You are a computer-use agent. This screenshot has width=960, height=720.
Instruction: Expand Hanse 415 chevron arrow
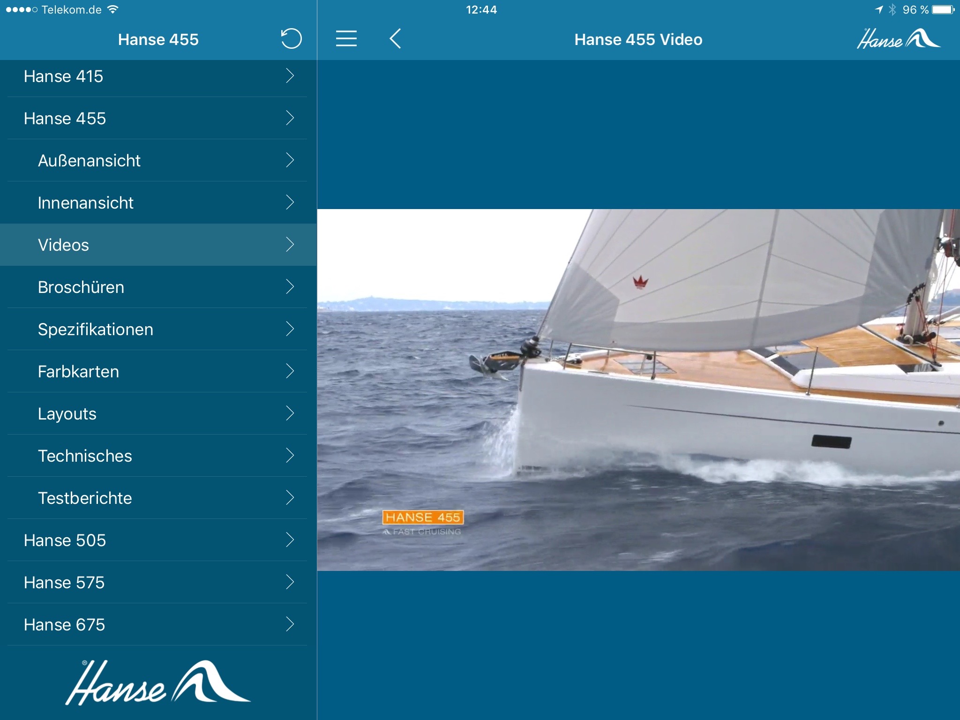point(290,76)
